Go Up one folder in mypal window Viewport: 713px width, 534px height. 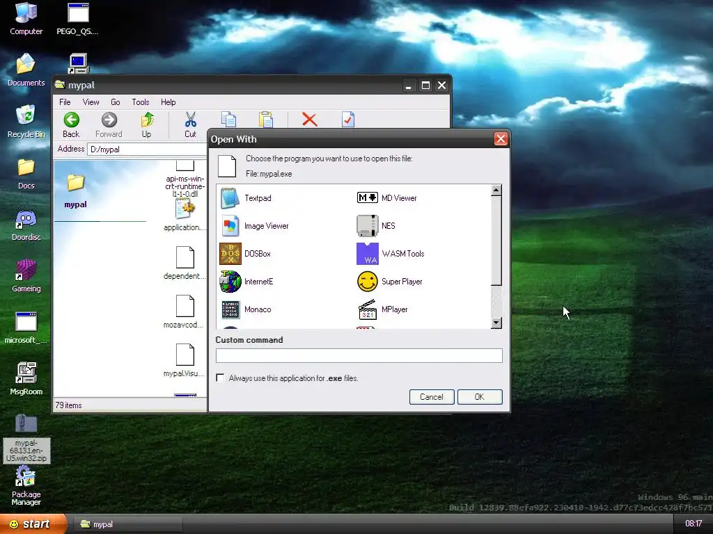[146, 125]
